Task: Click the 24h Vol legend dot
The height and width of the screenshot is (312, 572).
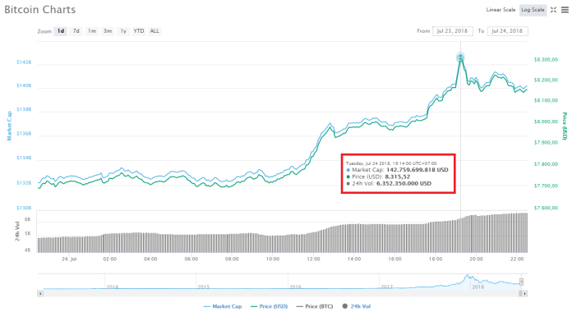Action: tap(344, 306)
